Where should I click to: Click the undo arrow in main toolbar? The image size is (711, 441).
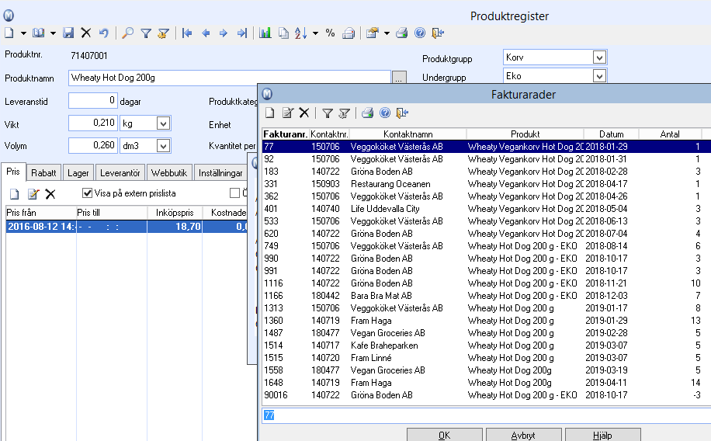pyautogui.click(x=103, y=33)
